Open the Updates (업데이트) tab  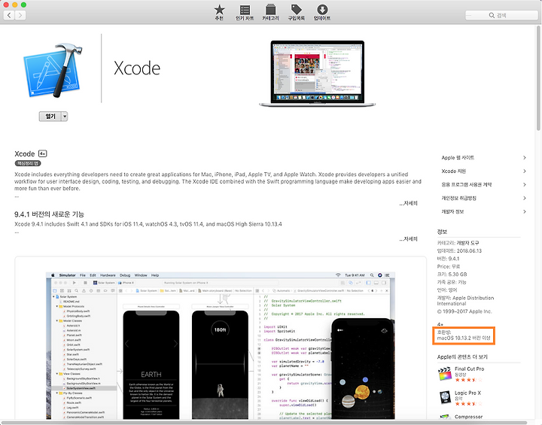[x=322, y=13]
